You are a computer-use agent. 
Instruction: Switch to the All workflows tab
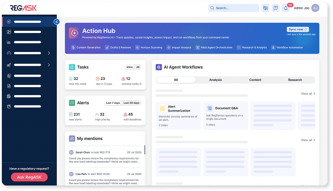click(x=176, y=80)
